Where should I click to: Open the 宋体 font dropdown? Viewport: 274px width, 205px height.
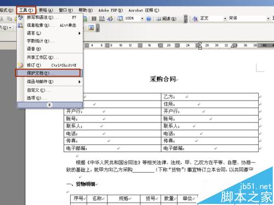tap(268, 19)
